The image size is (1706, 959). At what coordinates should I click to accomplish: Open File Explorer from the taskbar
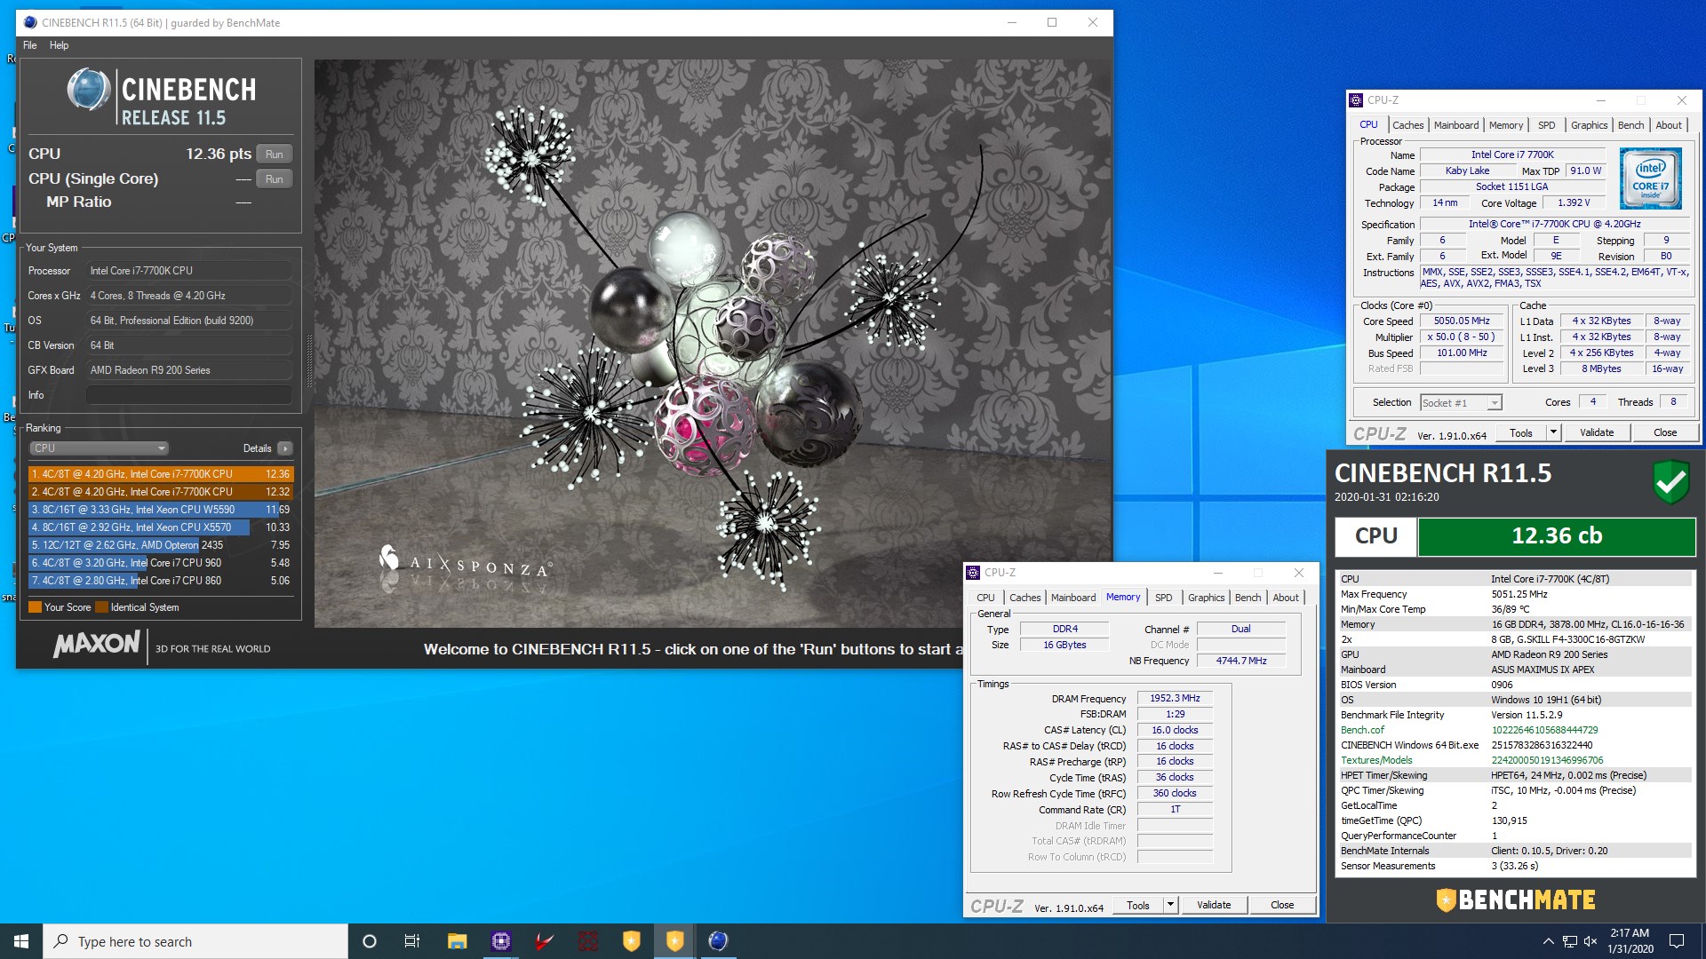[x=457, y=941]
